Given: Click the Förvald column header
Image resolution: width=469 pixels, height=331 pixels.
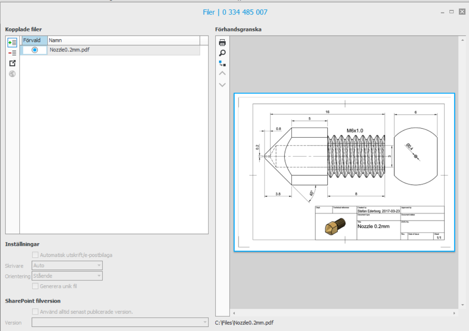Looking at the screenshot, I should (34, 40).
